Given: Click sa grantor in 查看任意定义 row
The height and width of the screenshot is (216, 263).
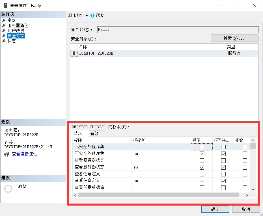Looking at the screenshot, I should pos(136,181).
